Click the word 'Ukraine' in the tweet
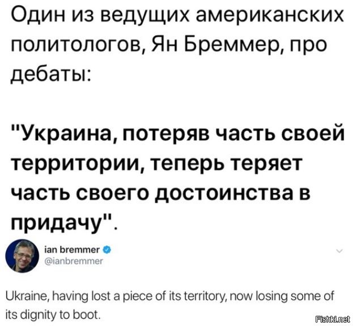The width and height of the screenshot is (353, 326). point(27,296)
